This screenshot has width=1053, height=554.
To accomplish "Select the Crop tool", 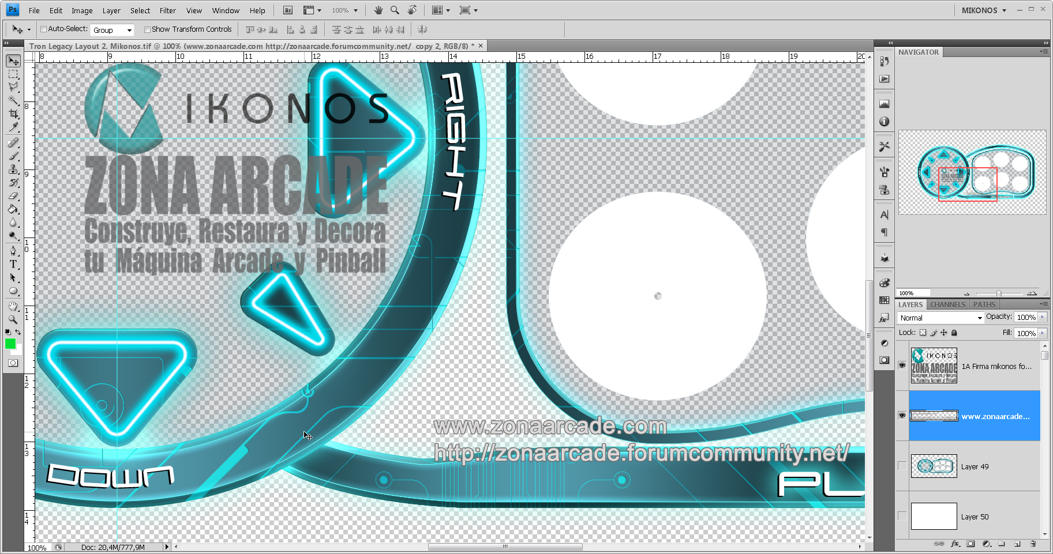I will click(x=13, y=114).
